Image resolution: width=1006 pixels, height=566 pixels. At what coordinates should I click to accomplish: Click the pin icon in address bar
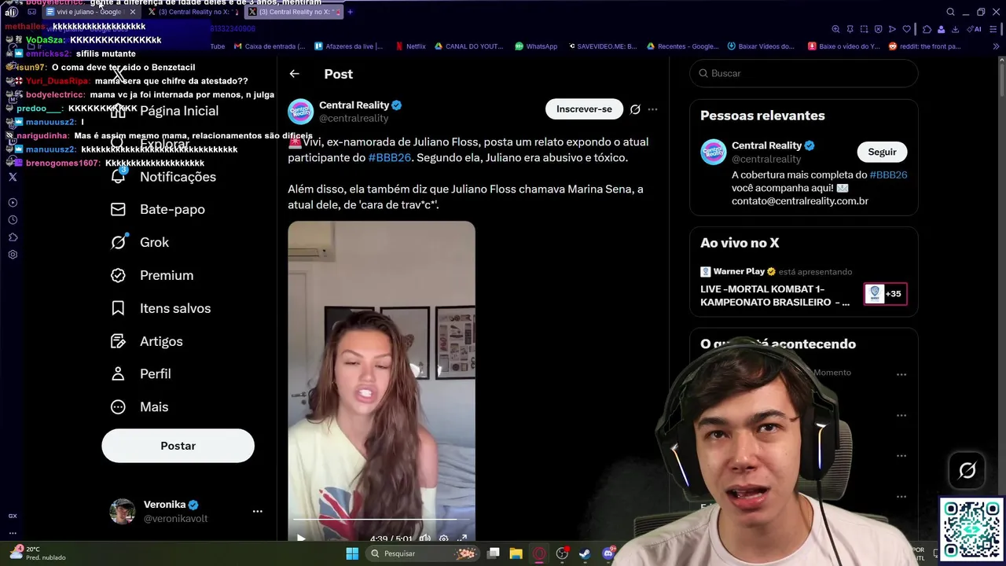tap(850, 29)
